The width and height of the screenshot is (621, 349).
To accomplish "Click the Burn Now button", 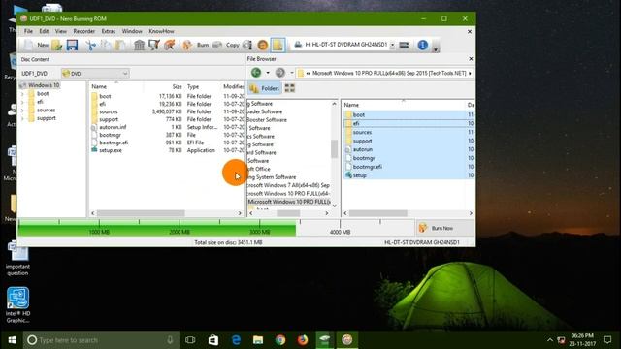I will coord(445,228).
